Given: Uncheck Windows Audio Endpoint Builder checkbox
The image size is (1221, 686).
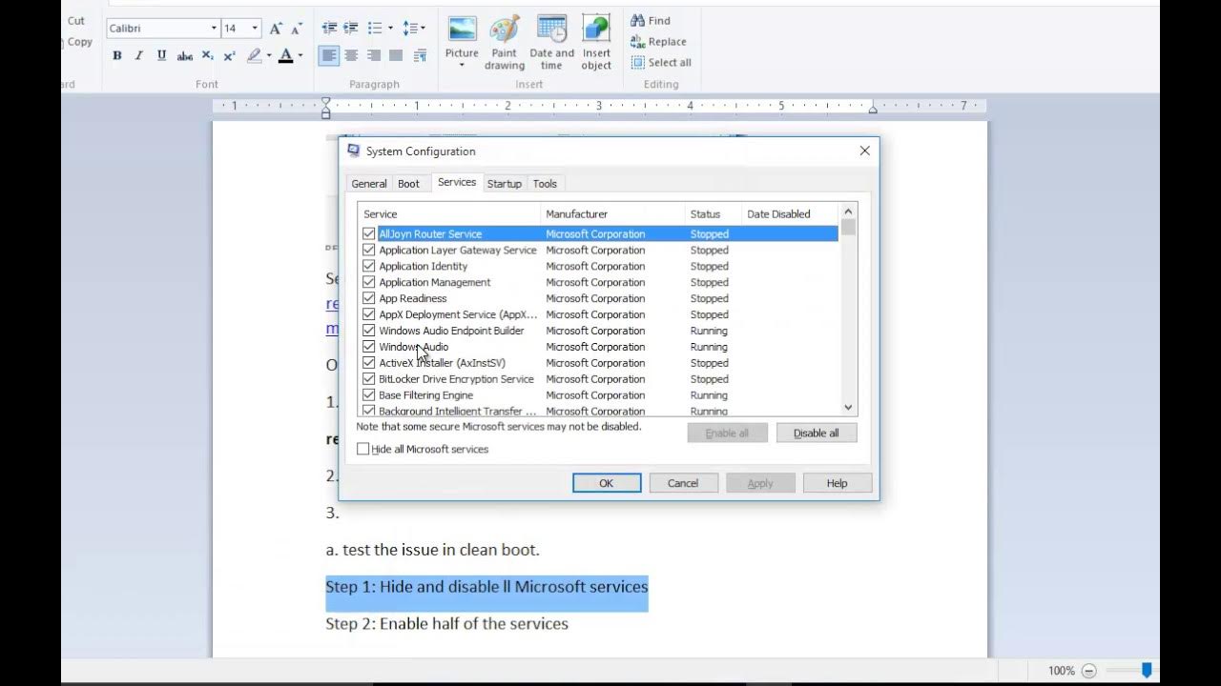Looking at the screenshot, I should [369, 331].
